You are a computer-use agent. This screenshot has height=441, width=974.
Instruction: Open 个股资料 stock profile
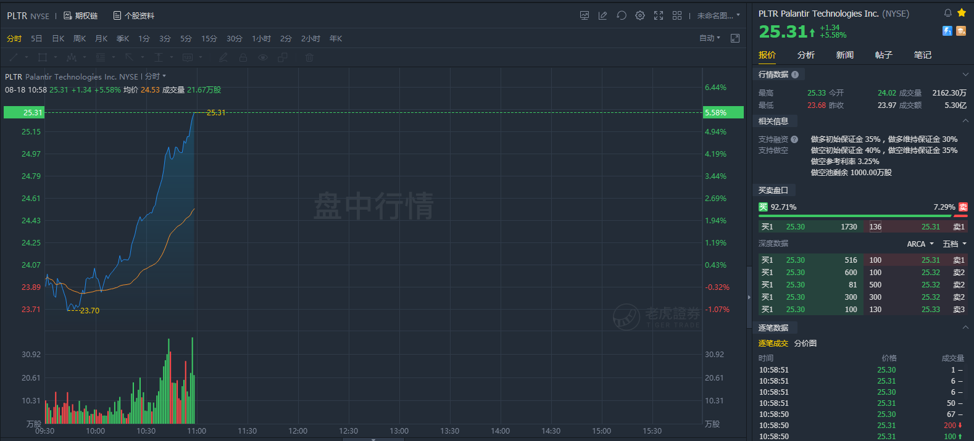coord(133,15)
